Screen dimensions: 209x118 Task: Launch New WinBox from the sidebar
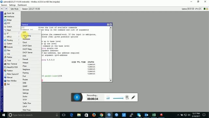coord(12,81)
